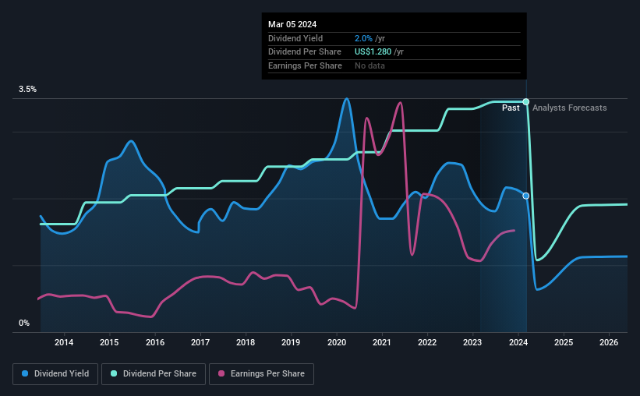The image size is (640, 396).
Task: Click the 3.5% y-axis label
Action: (27, 89)
